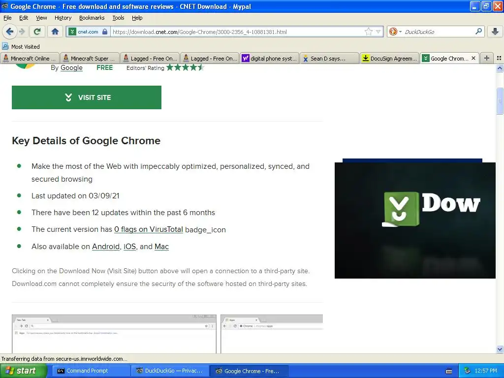Go back with the Back arrow button
This screenshot has width=504, height=378.
[10, 31]
